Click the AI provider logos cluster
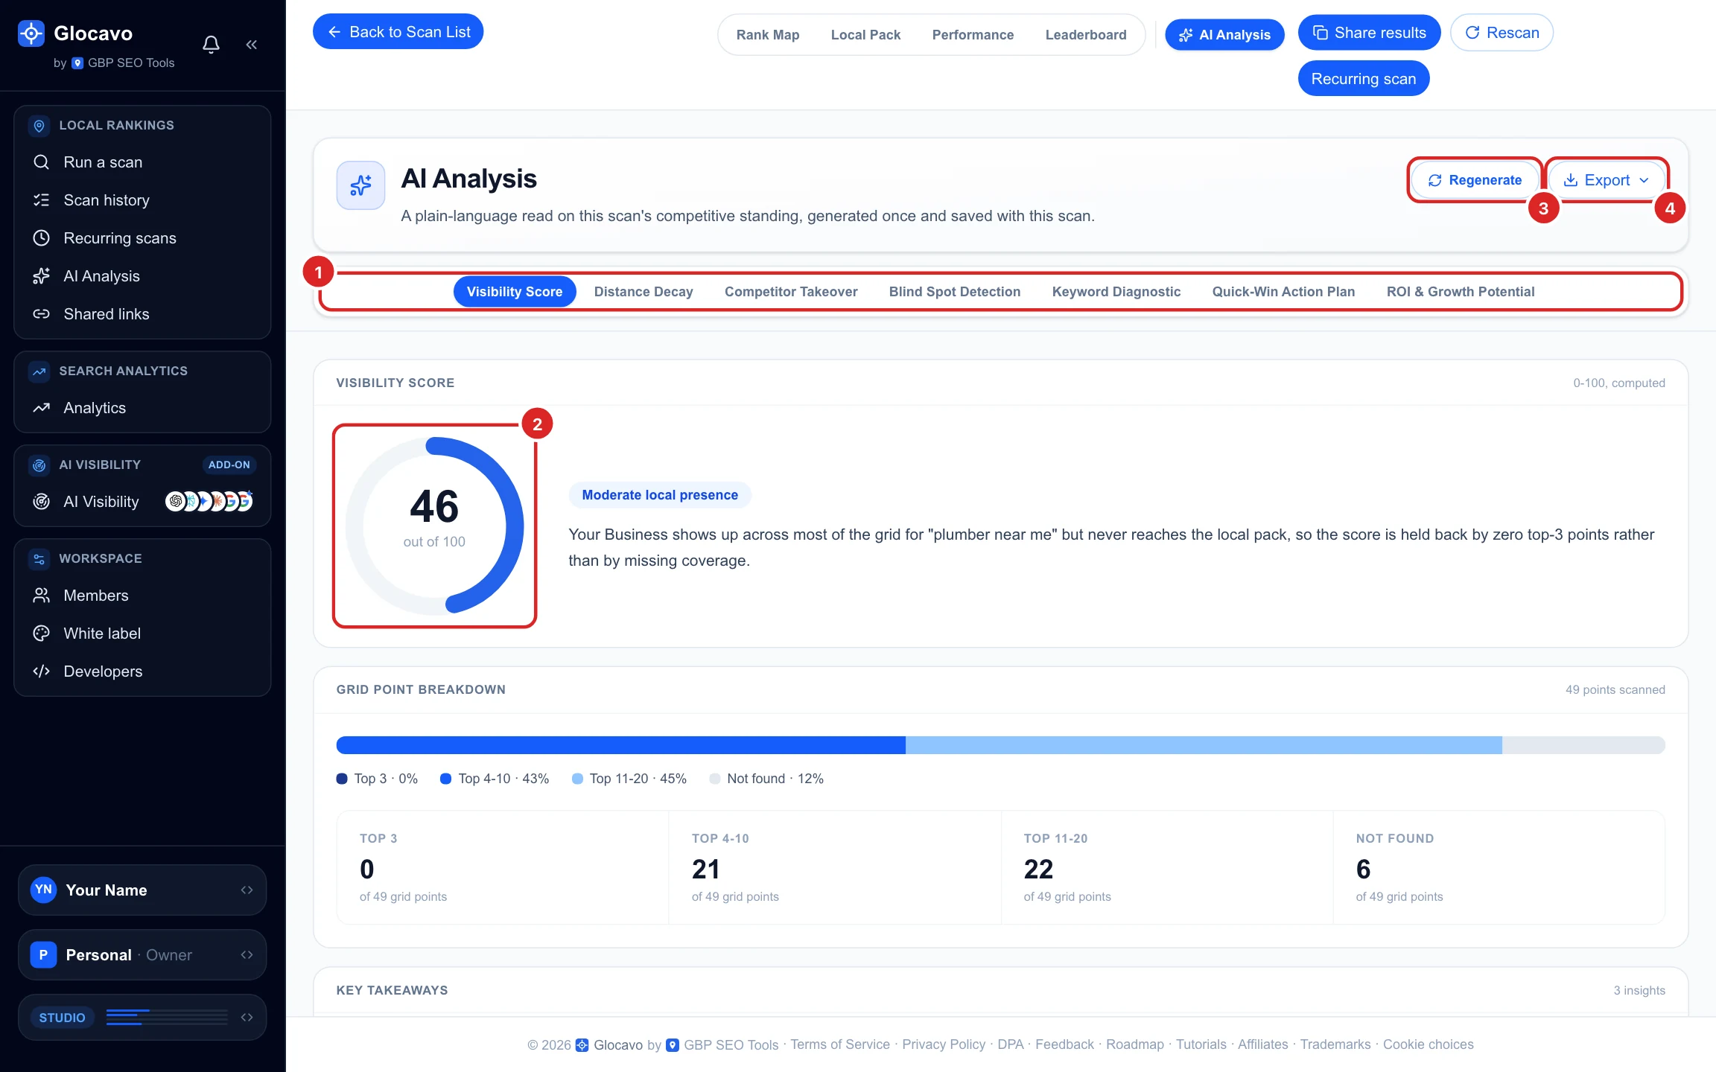The width and height of the screenshot is (1716, 1072). 209,502
